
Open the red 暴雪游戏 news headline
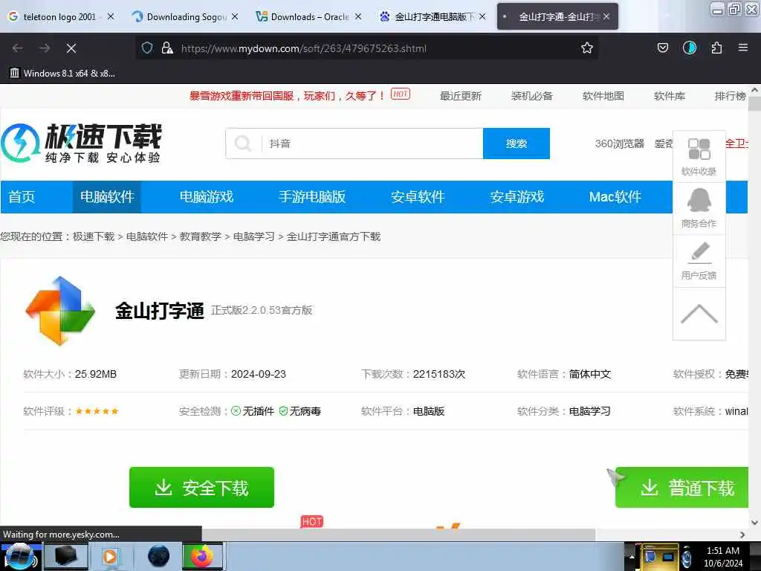287,96
